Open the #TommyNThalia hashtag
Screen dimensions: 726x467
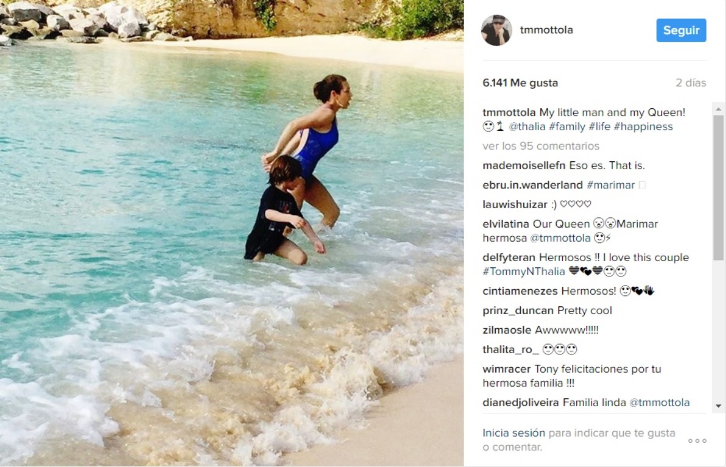tap(524, 272)
